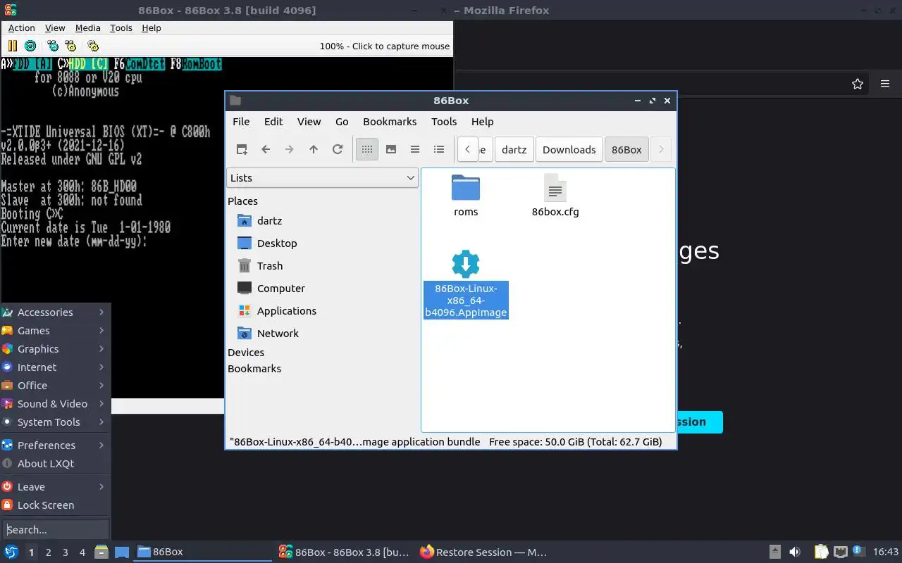Select the 86Box AppImage file

[466, 284]
